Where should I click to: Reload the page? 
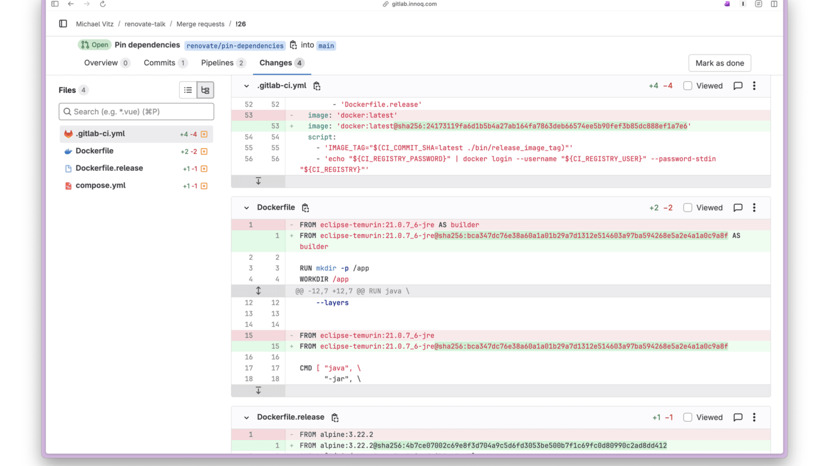click(x=103, y=4)
